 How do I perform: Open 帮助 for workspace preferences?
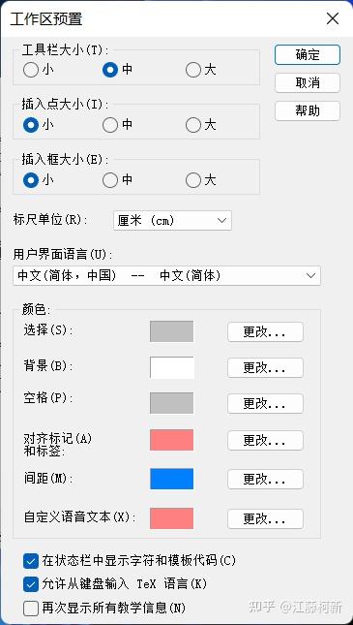tap(308, 110)
